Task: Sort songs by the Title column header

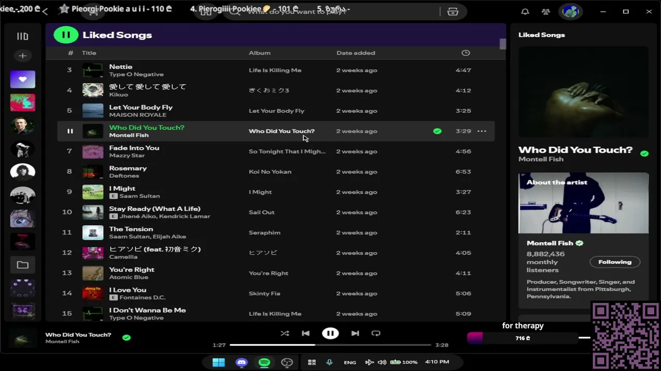Action: coord(89,53)
